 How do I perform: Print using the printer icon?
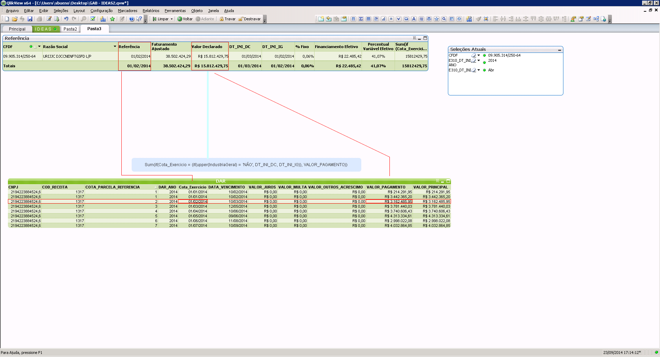(39, 19)
